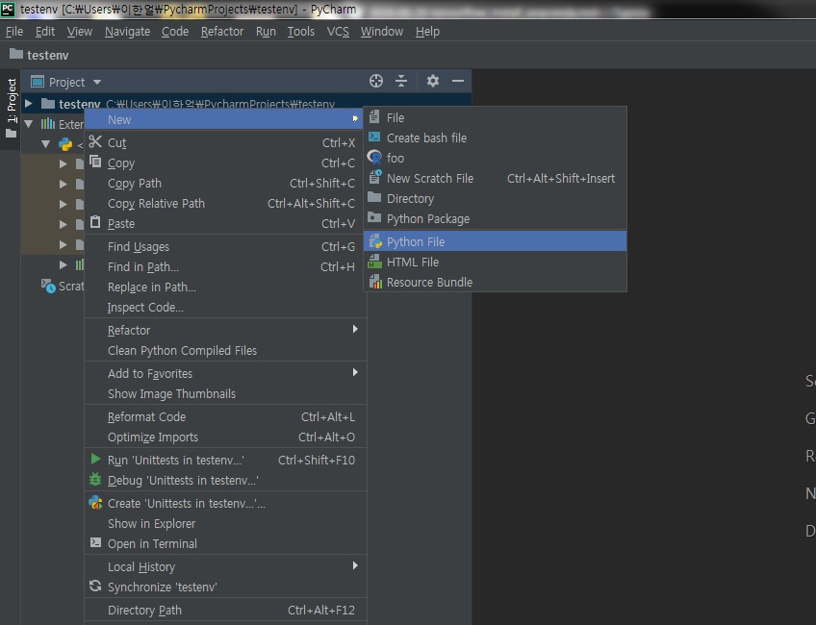Open the View menu
The height and width of the screenshot is (625, 816).
(x=80, y=32)
